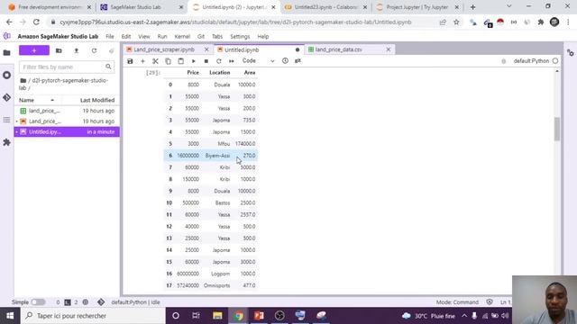577x324 pixels.
Task: Open PowerPoint from the taskbar
Action: 259,316
